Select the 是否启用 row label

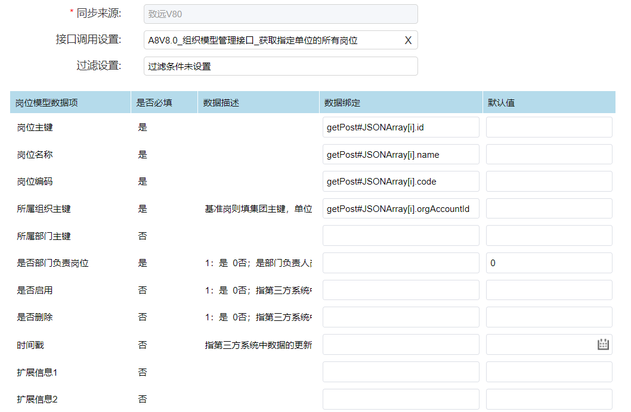pyautogui.click(x=35, y=290)
